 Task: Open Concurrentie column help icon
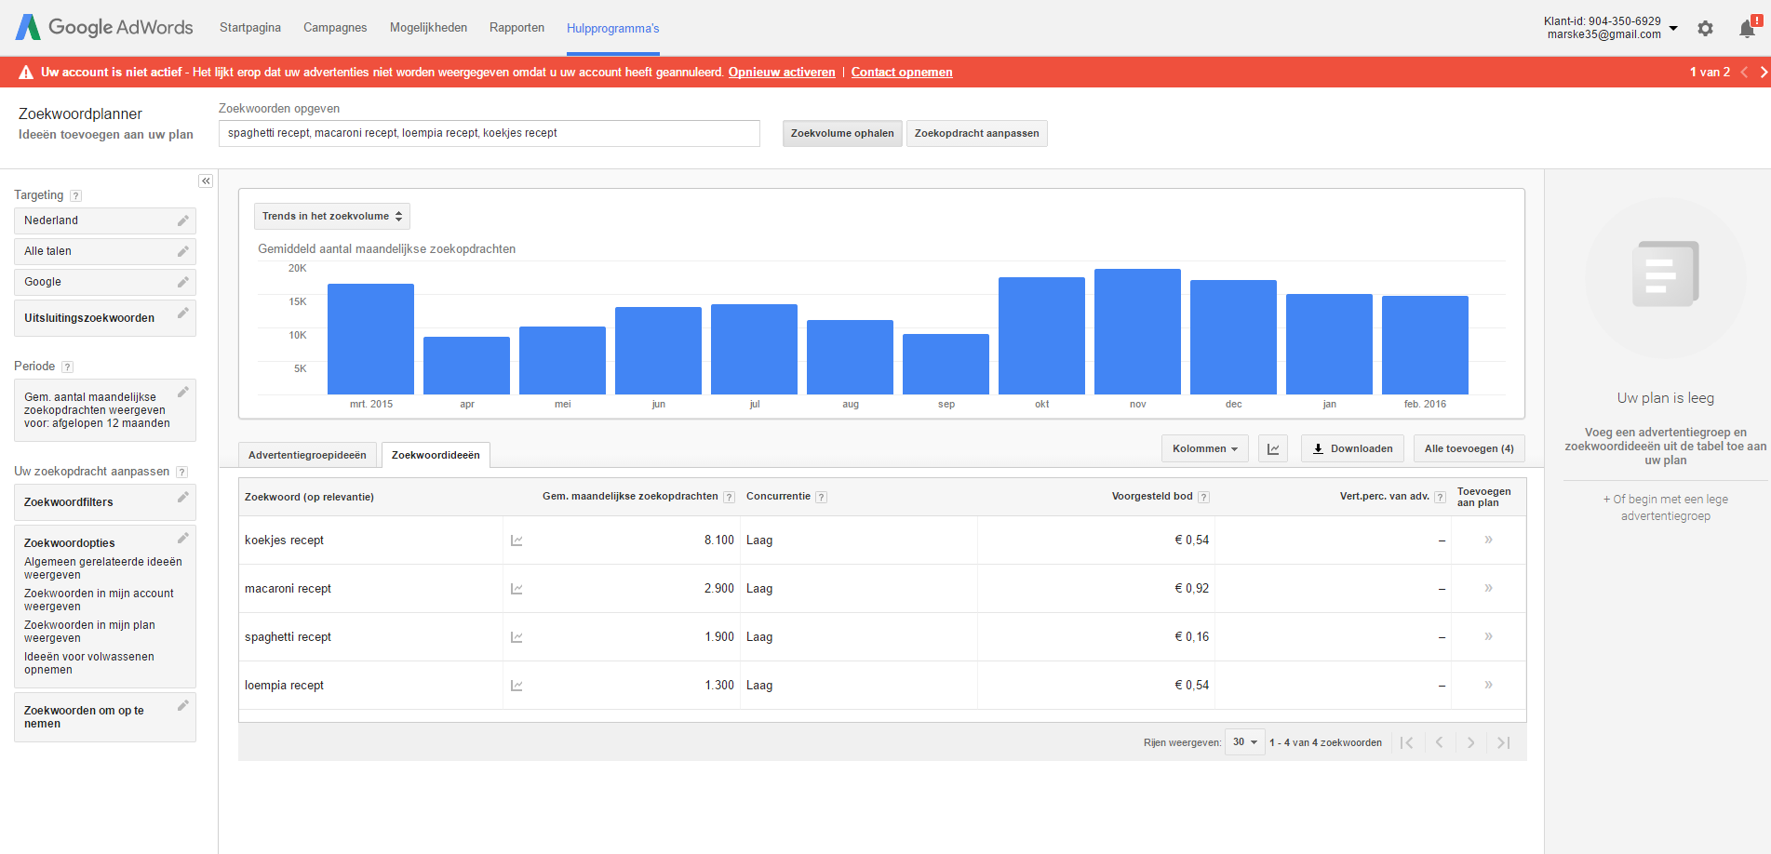(x=821, y=497)
